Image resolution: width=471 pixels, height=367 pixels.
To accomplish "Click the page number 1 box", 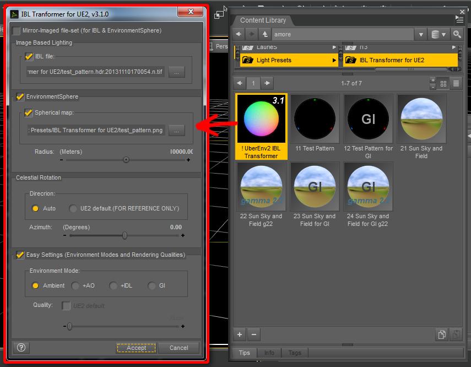I will (253, 83).
